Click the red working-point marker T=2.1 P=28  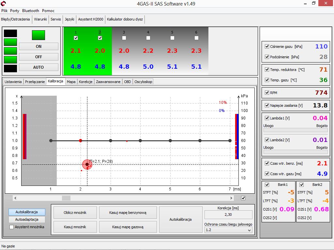pos(87,164)
